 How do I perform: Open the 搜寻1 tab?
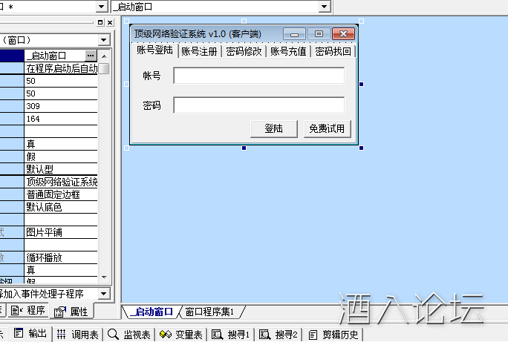[231, 335]
